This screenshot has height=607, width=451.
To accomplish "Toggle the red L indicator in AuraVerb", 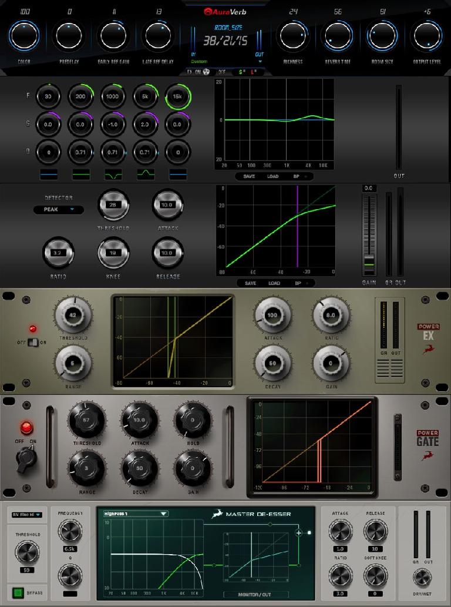I will (253, 72).
